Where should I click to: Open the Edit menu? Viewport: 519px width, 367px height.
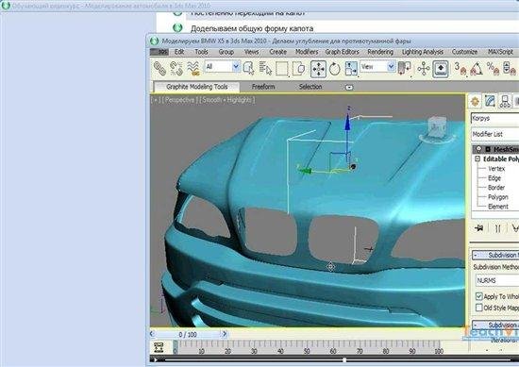point(179,52)
